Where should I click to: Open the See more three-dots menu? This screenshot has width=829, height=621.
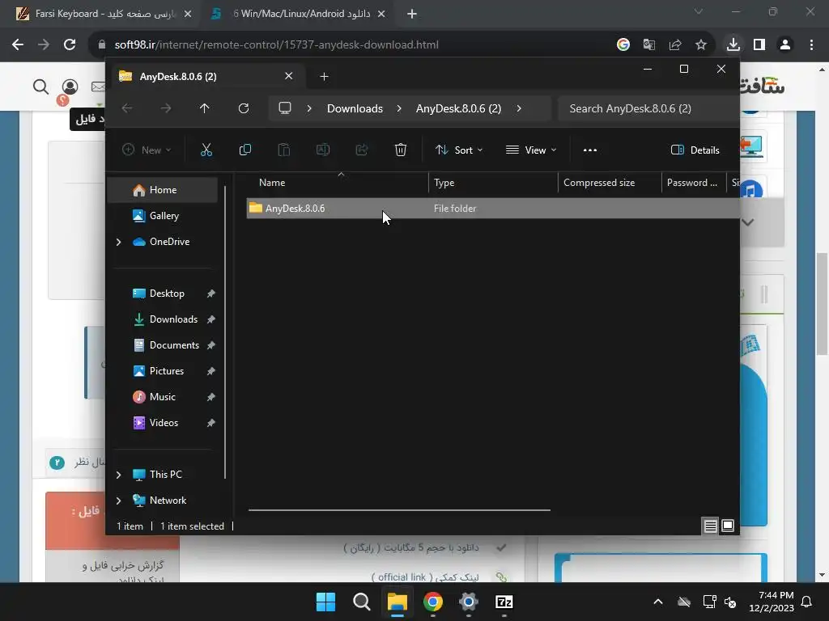590,150
